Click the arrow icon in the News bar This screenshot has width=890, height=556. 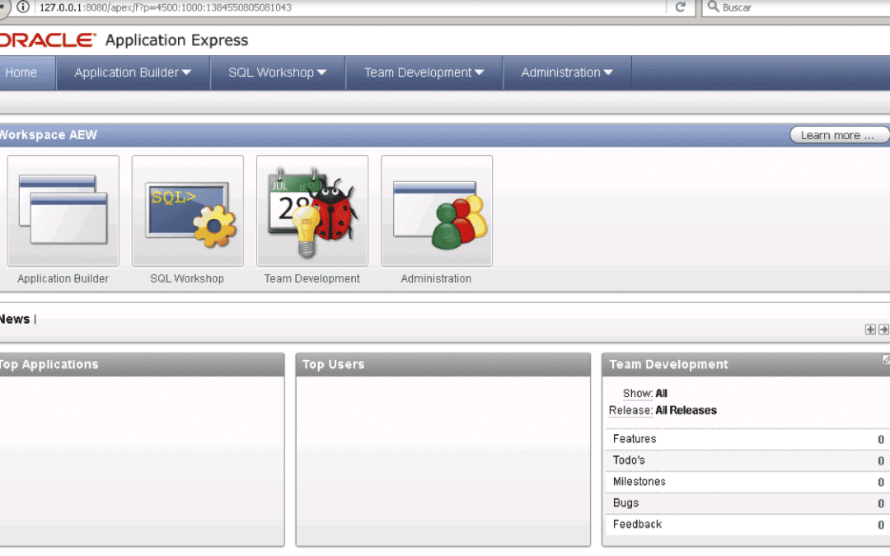pos(883,329)
